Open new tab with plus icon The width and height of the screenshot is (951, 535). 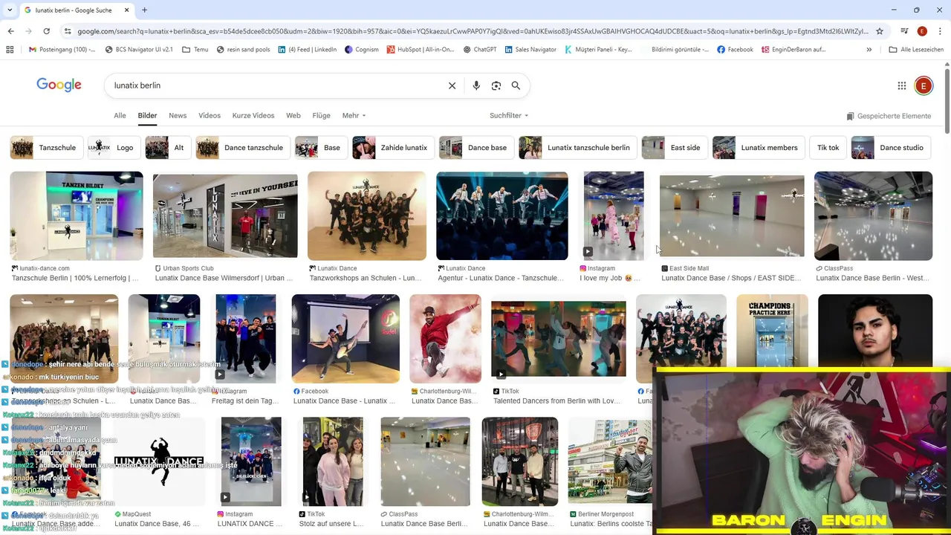coord(144,10)
